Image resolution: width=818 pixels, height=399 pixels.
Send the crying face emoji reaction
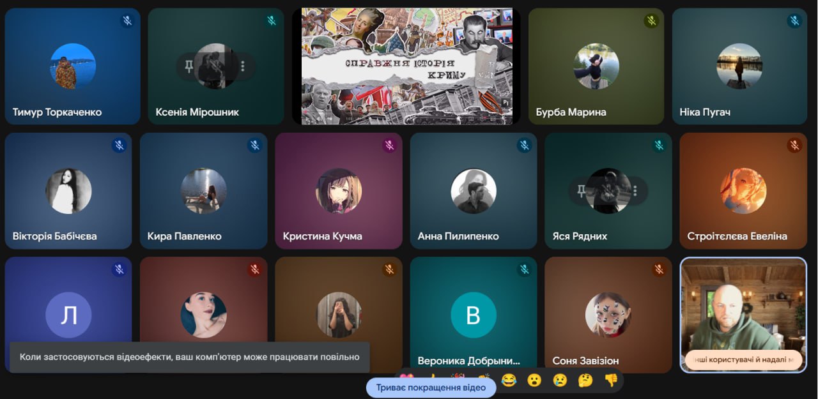click(560, 380)
